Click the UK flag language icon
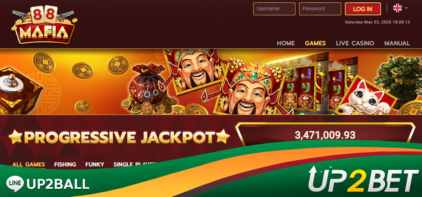Screen dimensions: 422x197 click(398, 8)
